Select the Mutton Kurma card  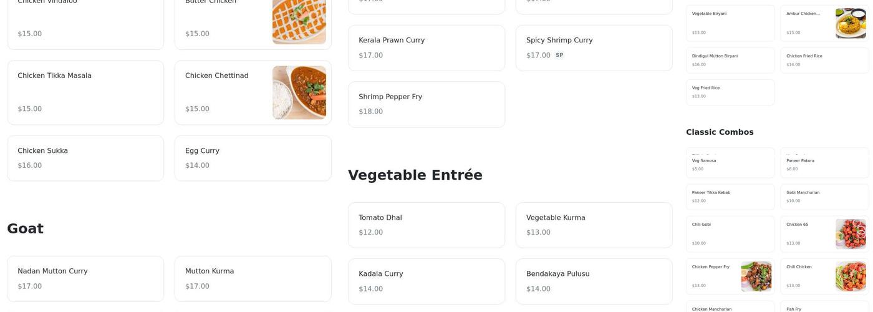pos(253,279)
